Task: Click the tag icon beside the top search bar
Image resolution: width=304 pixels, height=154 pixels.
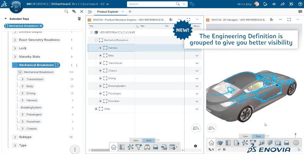Action: (x=192, y=4)
